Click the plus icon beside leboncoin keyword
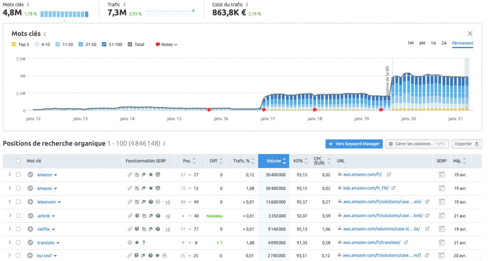This screenshot has height=261, width=490. [x=30, y=202]
